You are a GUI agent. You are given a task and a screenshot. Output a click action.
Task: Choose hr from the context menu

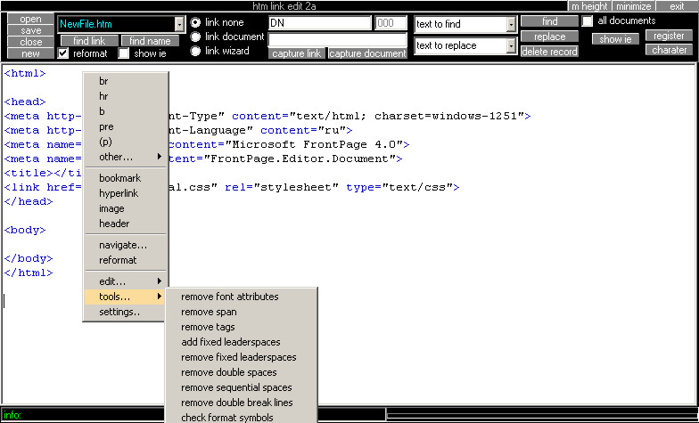(x=126, y=96)
